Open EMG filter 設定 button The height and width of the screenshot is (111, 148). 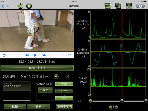pos(45,90)
